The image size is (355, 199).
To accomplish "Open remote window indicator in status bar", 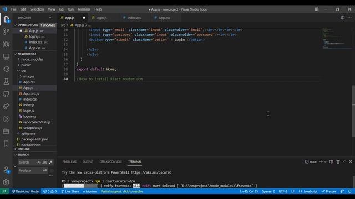I will tap(4, 191).
